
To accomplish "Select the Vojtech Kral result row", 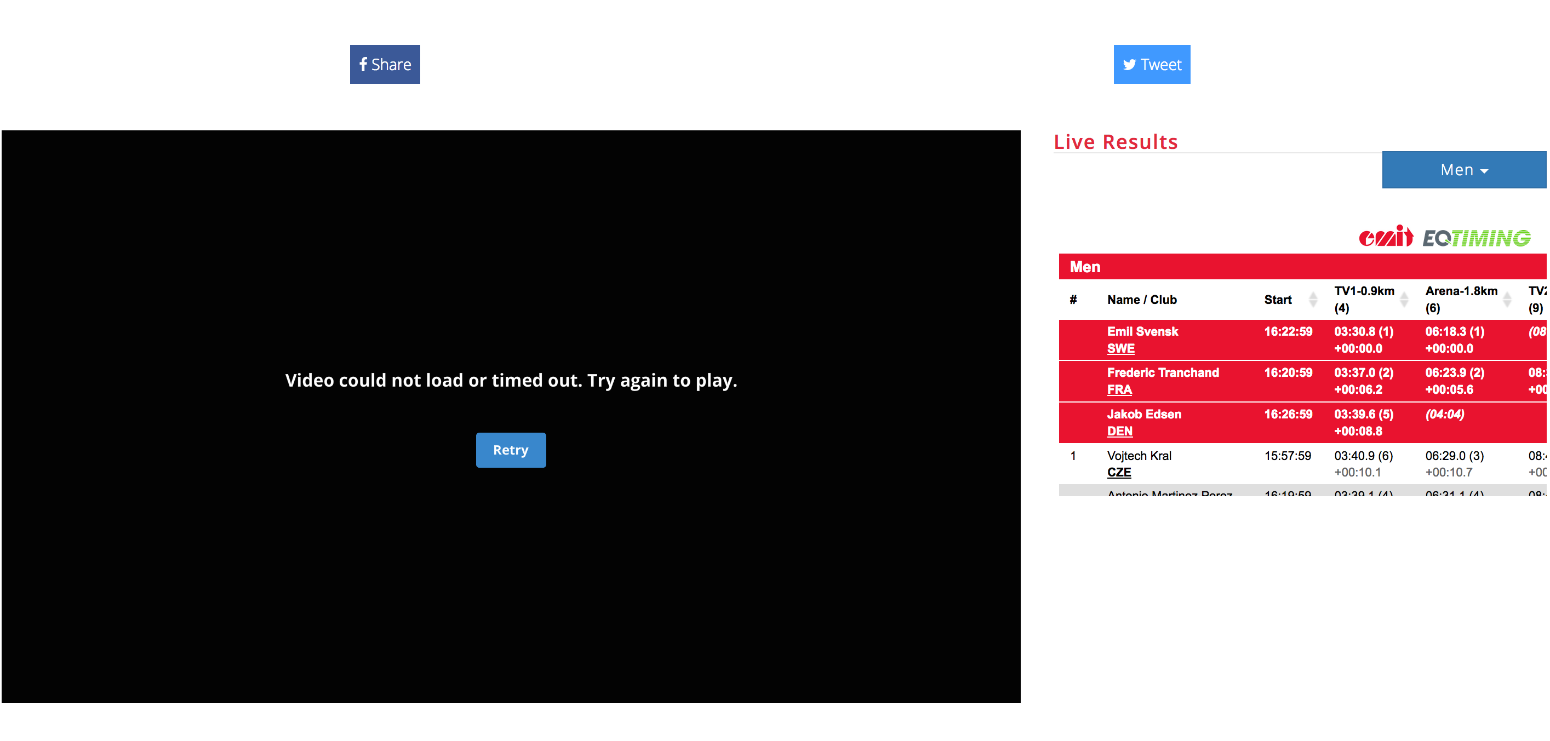I will pyautogui.click(x=1139, y=456).
